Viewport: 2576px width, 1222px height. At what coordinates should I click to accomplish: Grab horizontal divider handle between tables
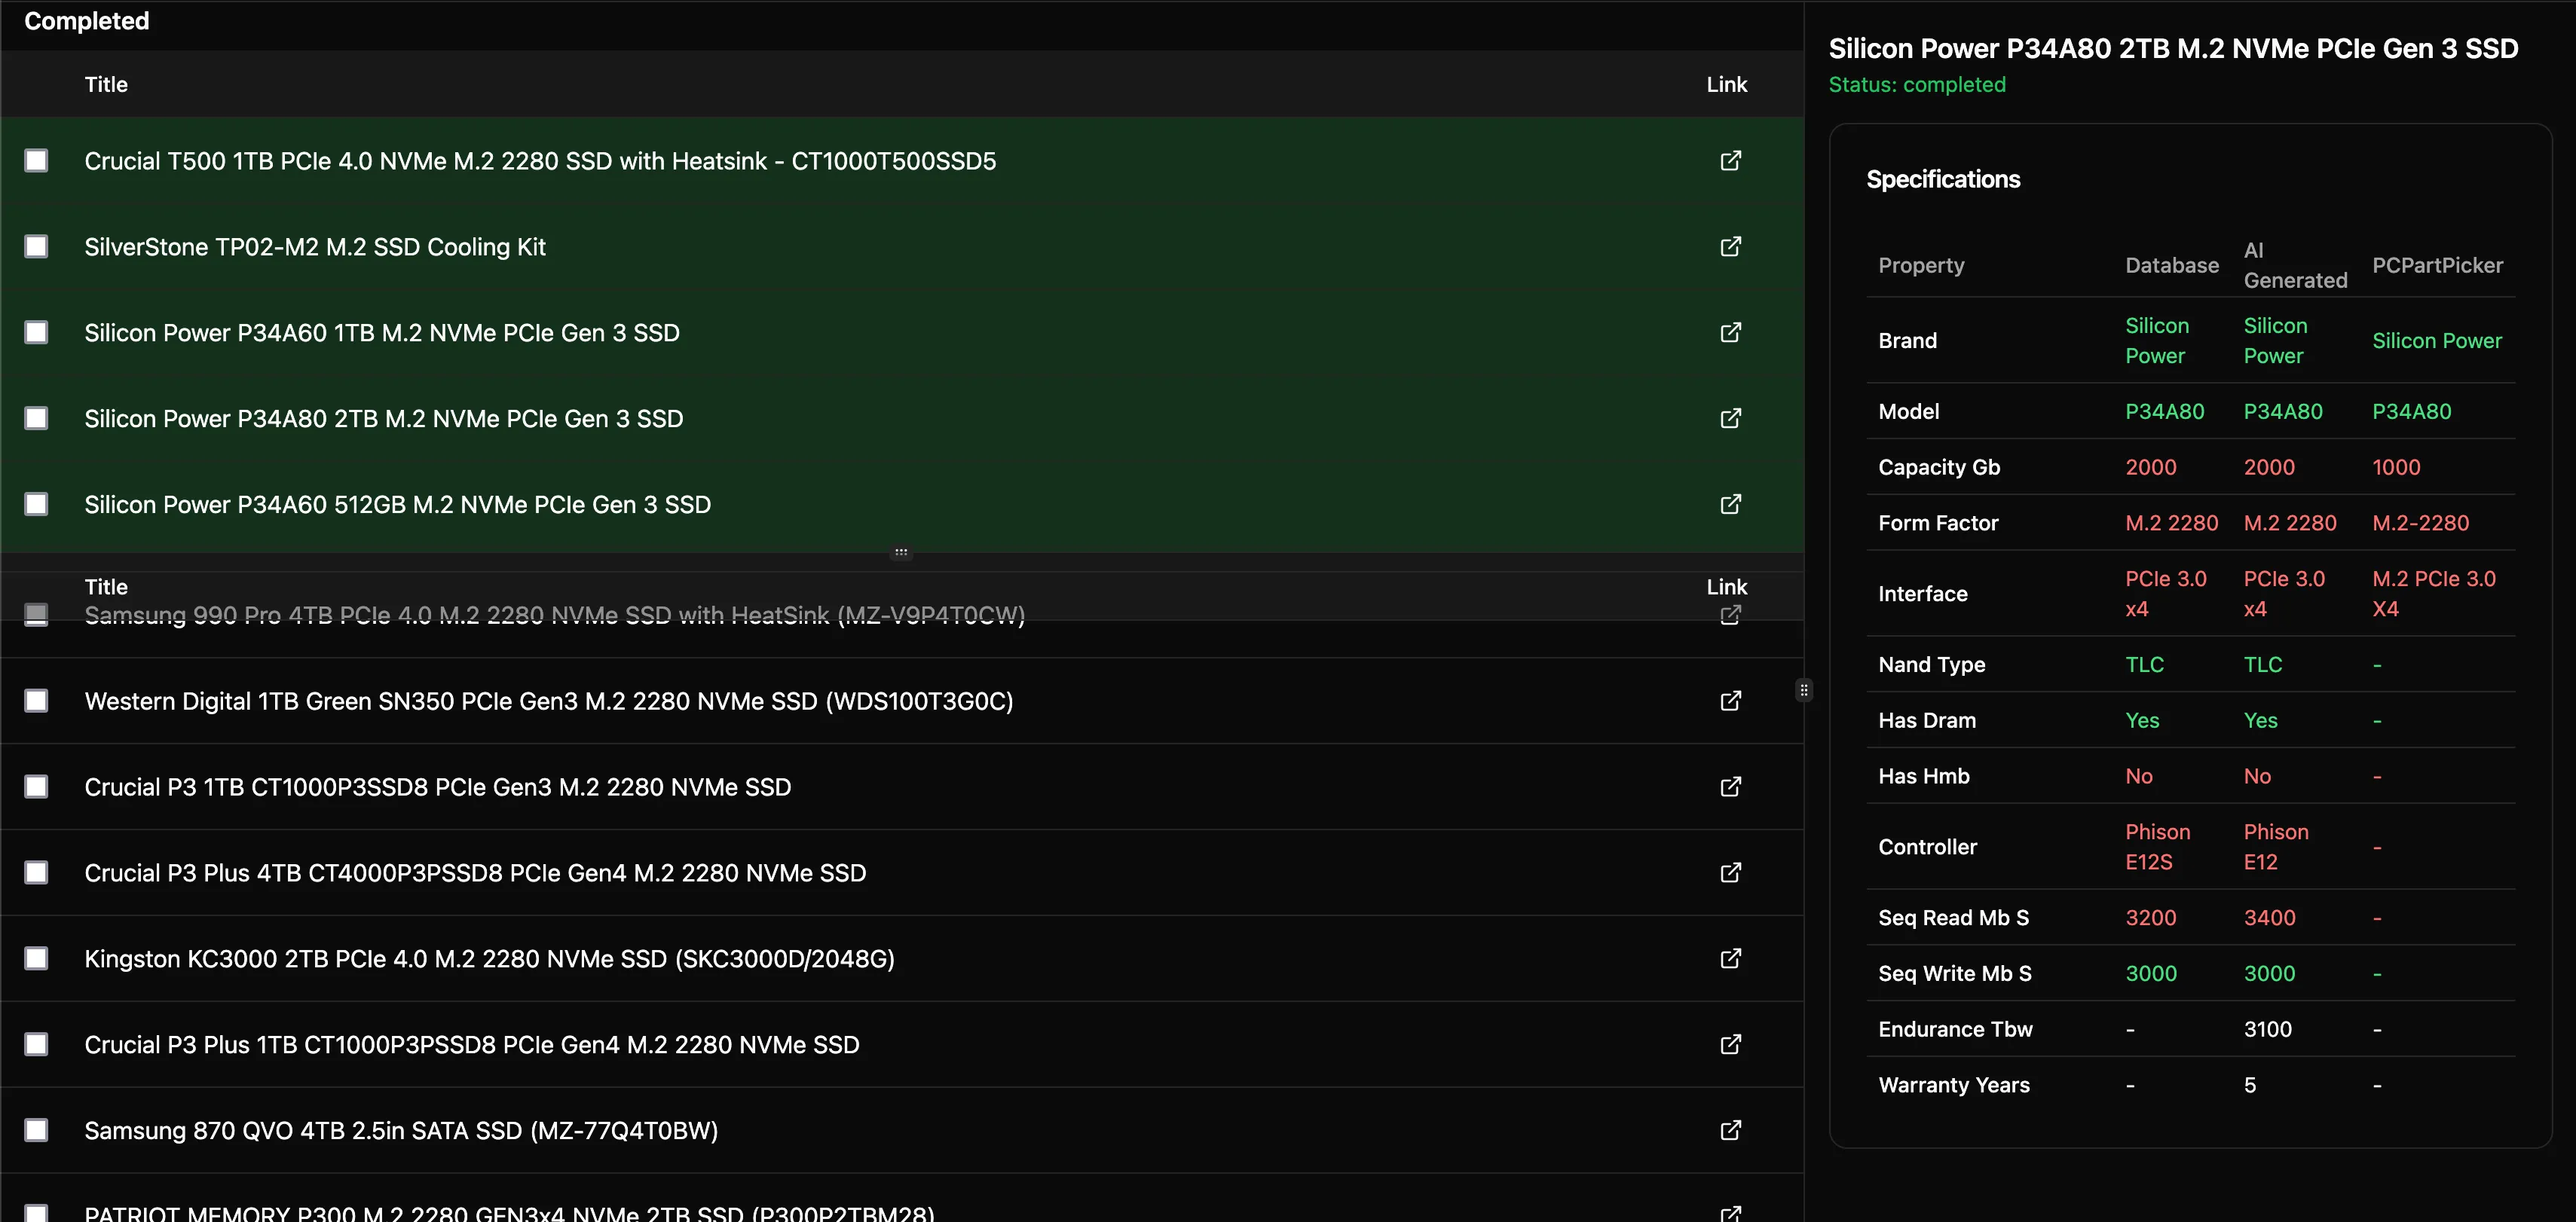tap(901, 552)
